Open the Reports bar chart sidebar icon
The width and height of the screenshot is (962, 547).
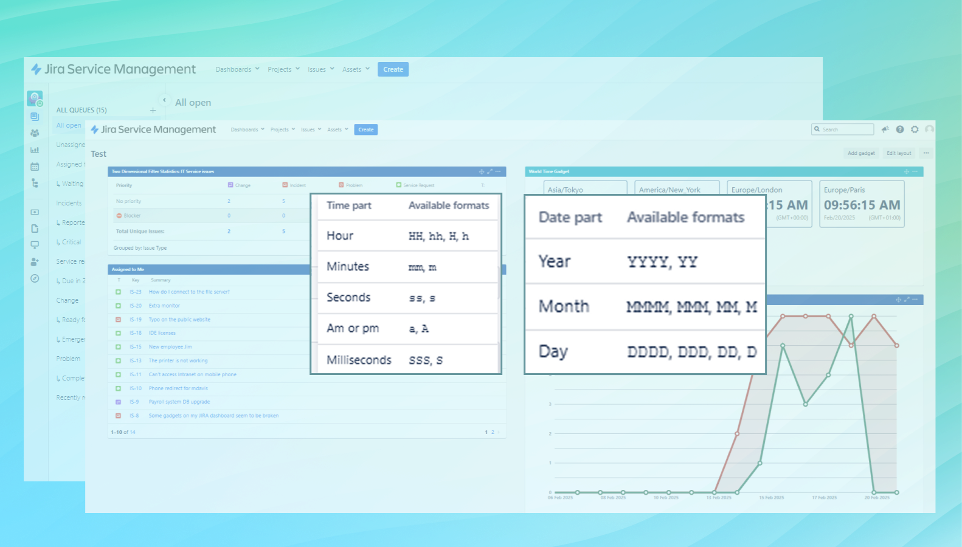pos(35,150)
